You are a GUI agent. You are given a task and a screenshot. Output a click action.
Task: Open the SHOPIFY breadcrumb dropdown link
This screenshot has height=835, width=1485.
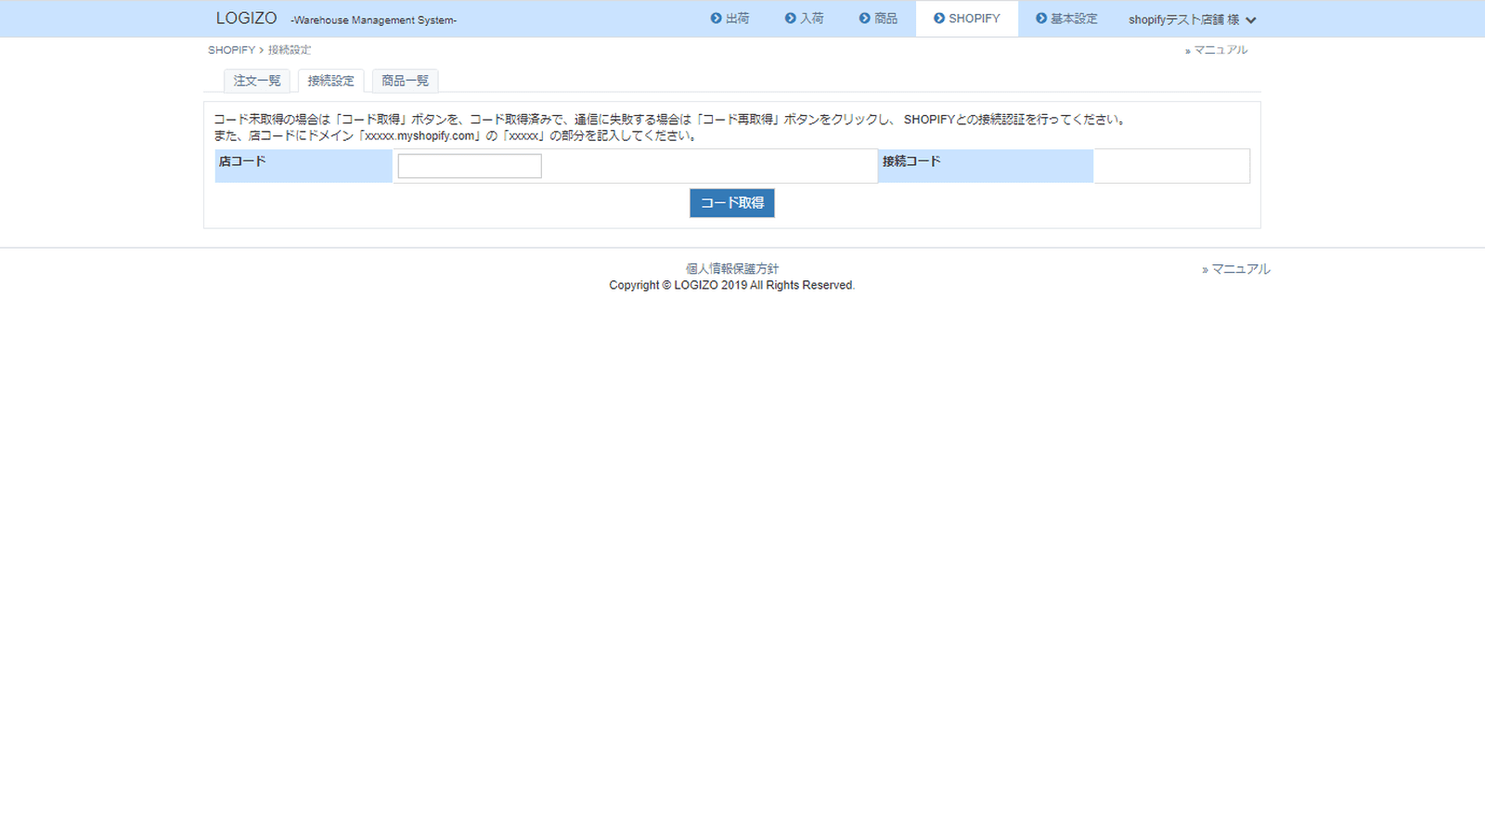pyautogui.click(x=230, y=50)
